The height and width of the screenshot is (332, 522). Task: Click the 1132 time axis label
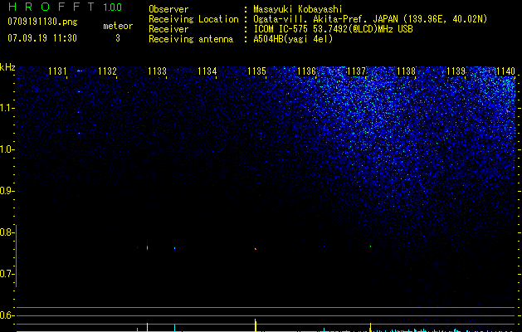[x=107, y=71]
